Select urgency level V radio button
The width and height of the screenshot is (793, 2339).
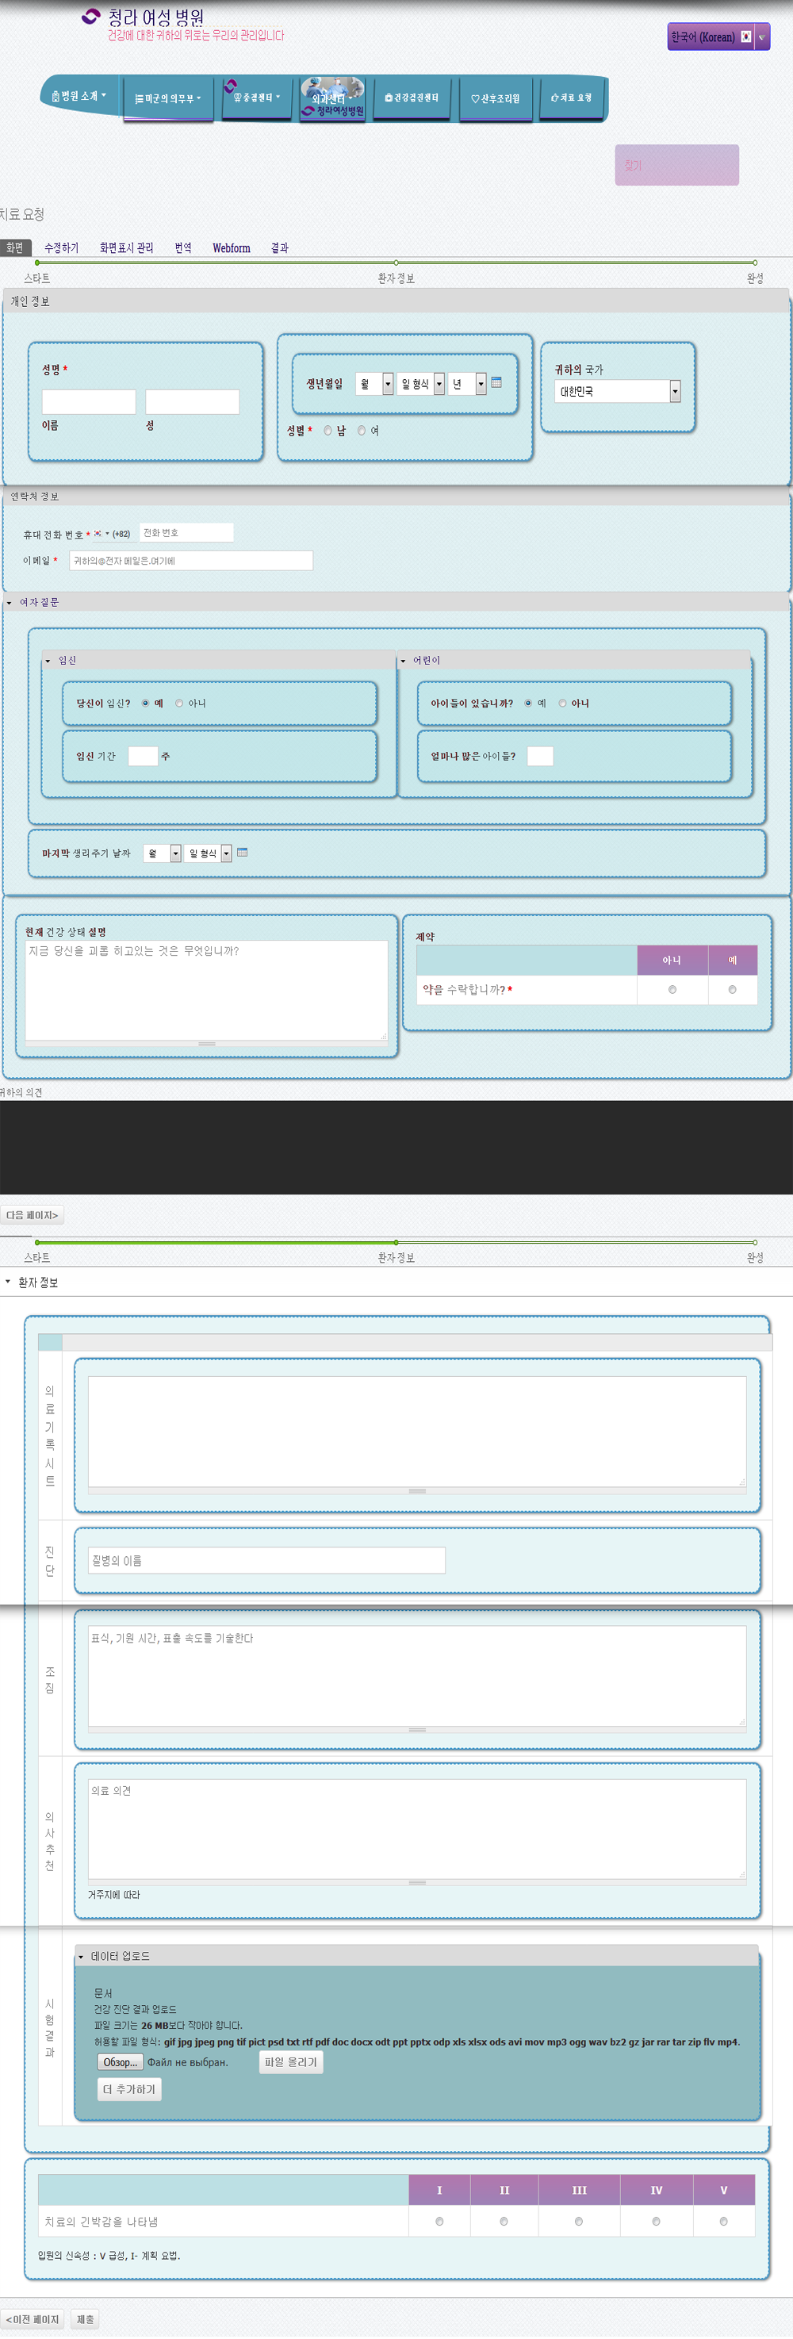click(723, 2221)
